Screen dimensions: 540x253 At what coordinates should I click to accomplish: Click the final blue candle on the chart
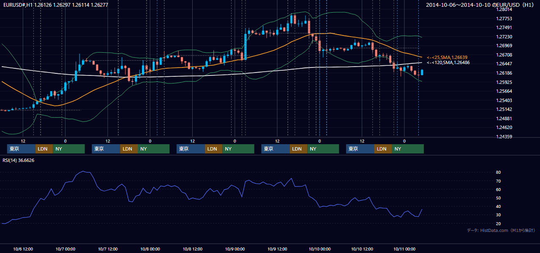pyautogui.click(x=422, y=72)
